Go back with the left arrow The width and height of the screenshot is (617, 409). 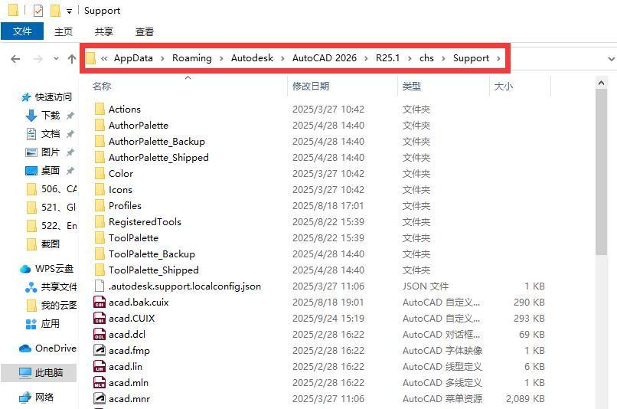pos(15,59)
